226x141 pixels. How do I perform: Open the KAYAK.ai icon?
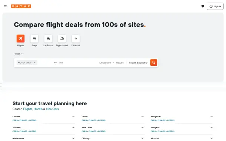76,39
